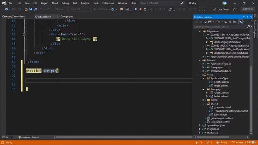Stop debugging with red square icon
Image resolution: width=258 pixels, height=145 pixels.
tap(141, 9)
